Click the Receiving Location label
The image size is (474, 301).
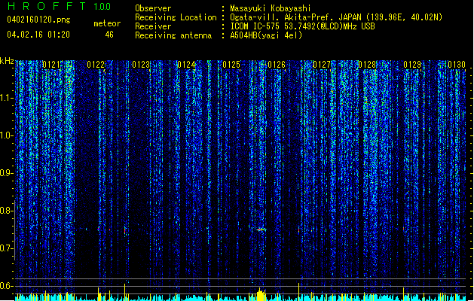coord(176,17)
